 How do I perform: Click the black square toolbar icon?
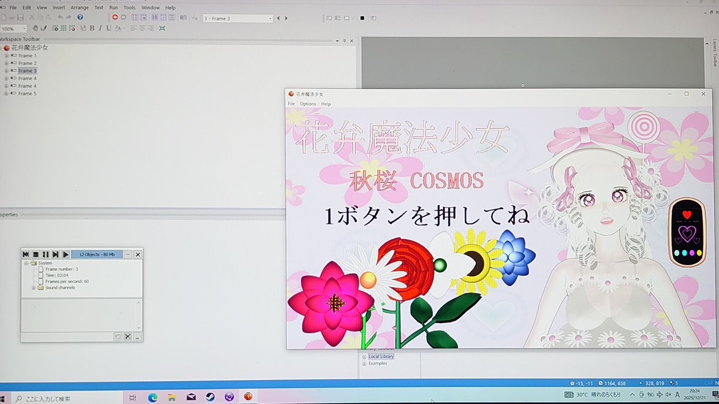362,19
